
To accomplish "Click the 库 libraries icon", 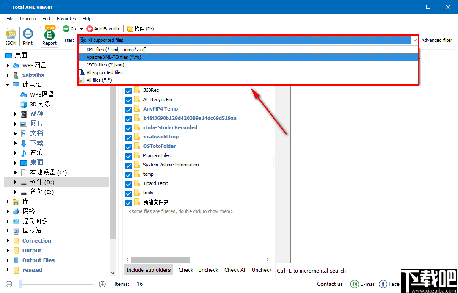I will pos(16,202).
